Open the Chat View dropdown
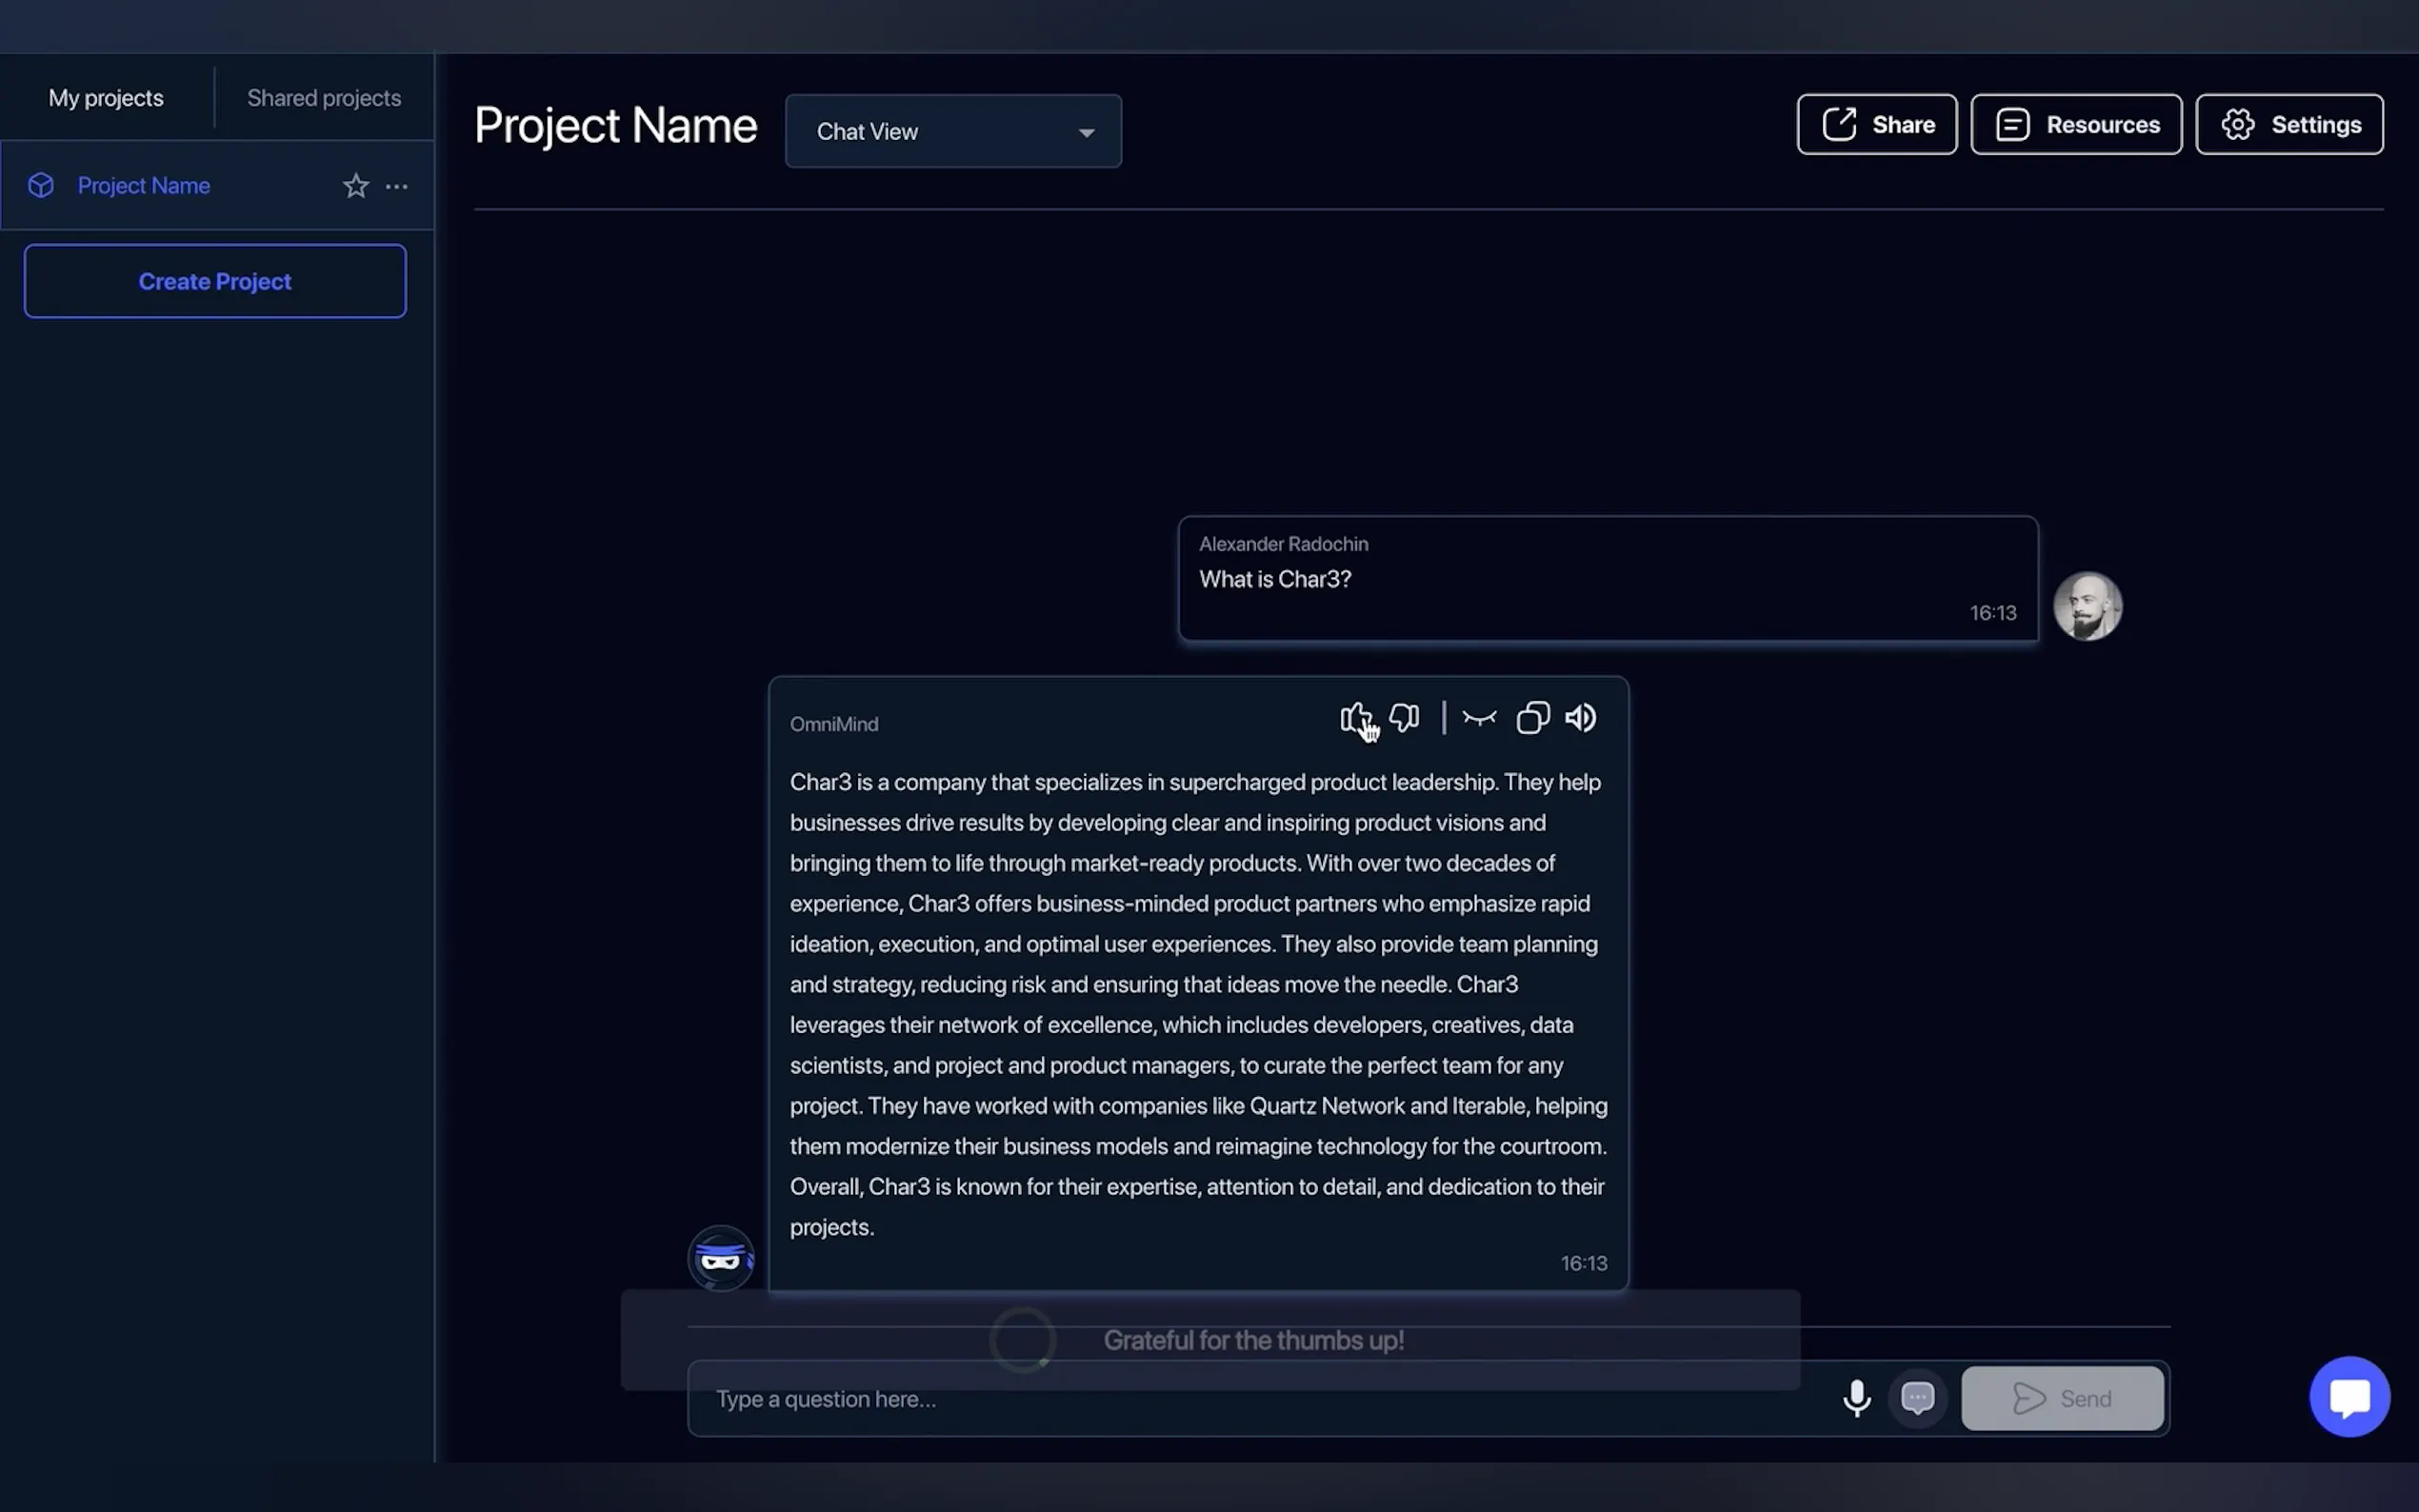The image size is (2419, 1512). (x=953, y=131)
